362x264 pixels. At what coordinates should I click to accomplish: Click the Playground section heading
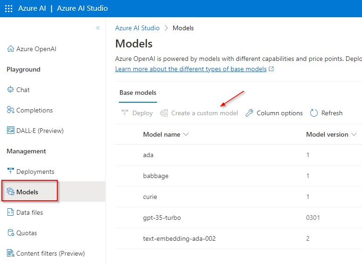(x=24, y=69)
